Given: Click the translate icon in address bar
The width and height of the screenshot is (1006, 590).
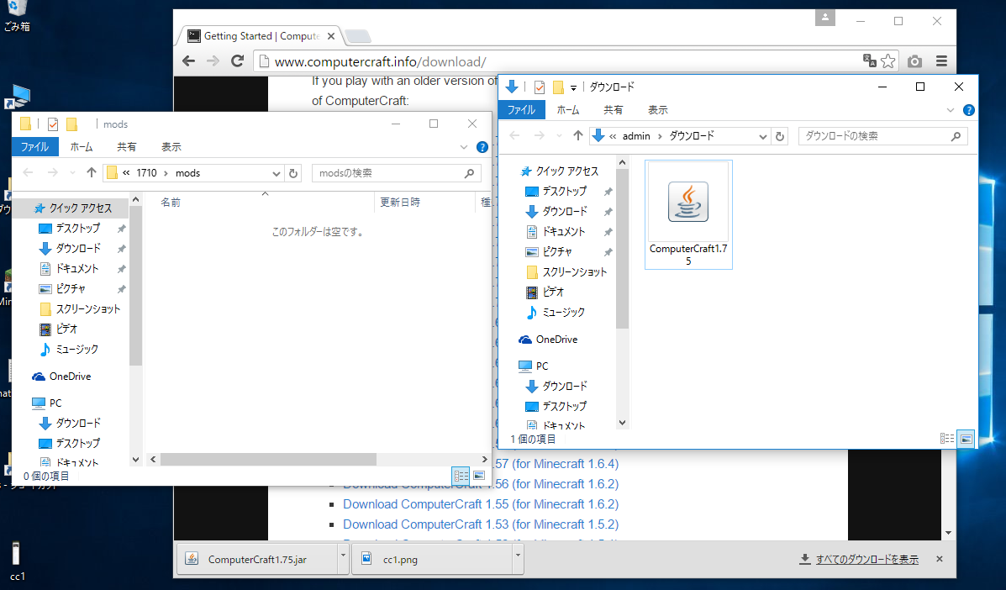Looking at the screenshot, I should coord(870,61).
